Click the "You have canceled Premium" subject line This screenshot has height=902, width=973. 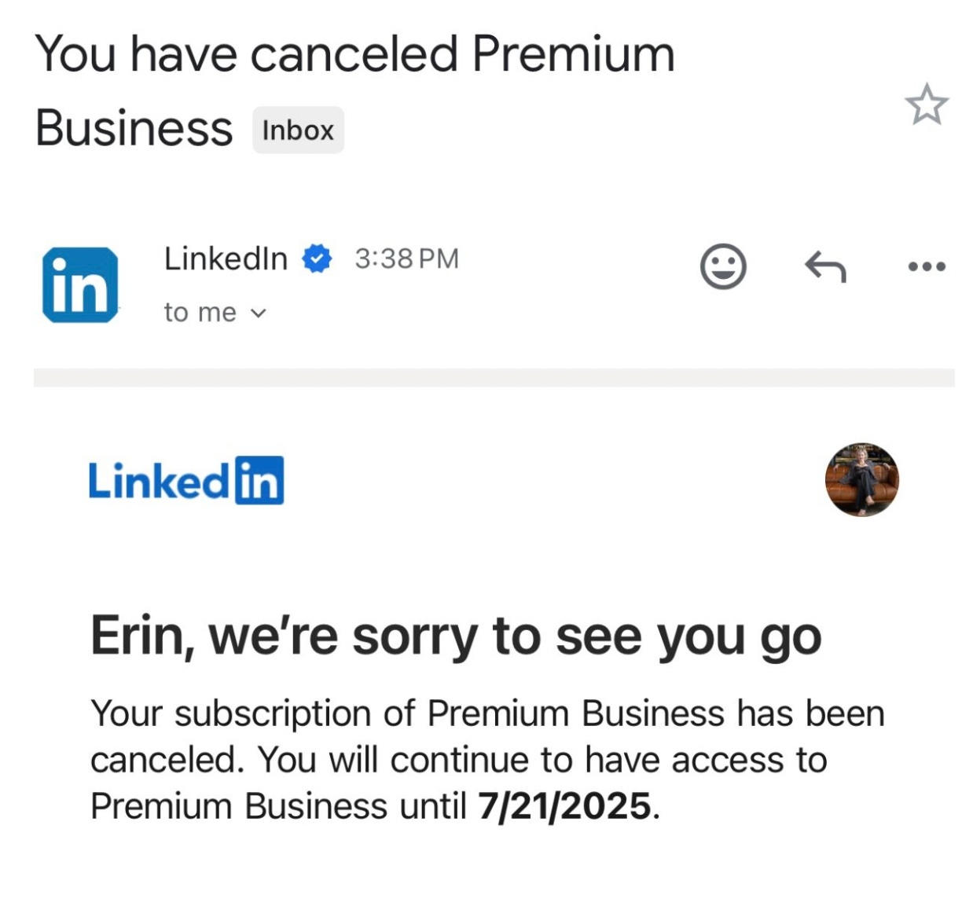[x=354, y=55]
